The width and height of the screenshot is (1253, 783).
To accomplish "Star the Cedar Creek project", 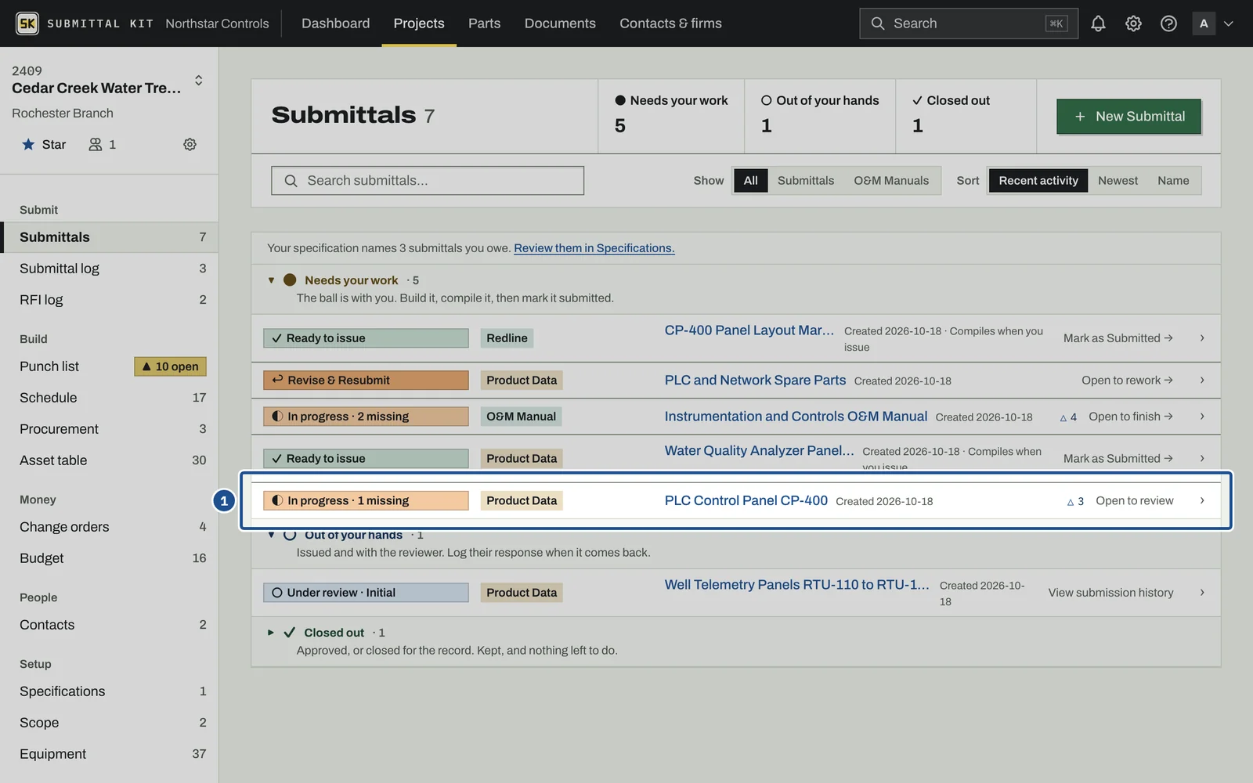I will tap(44, 144).
